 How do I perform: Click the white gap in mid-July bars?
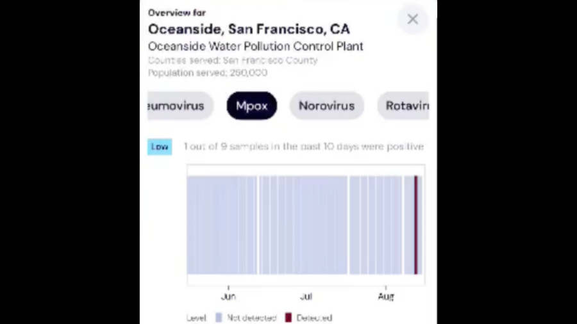click(x=349, y=225)
